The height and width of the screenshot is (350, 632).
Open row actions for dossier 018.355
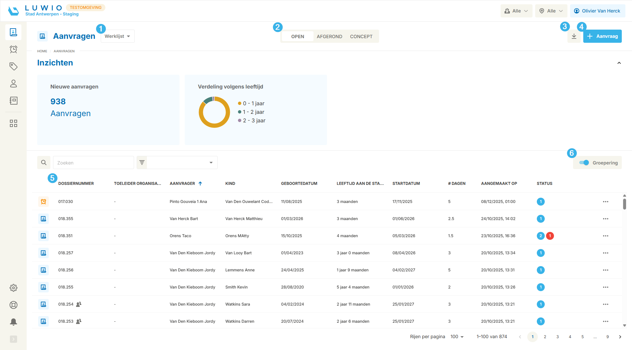pyautogui.click(x=605, y=219)
